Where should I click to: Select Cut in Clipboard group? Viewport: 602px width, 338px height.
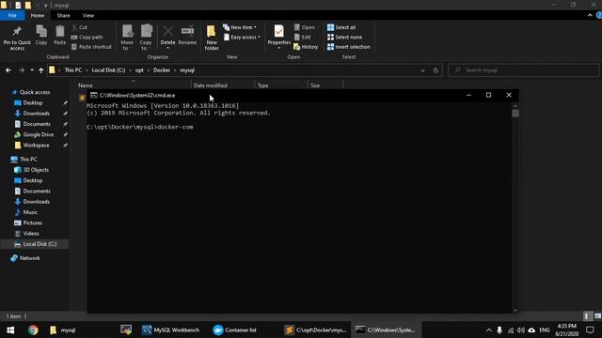coord(79,27)
